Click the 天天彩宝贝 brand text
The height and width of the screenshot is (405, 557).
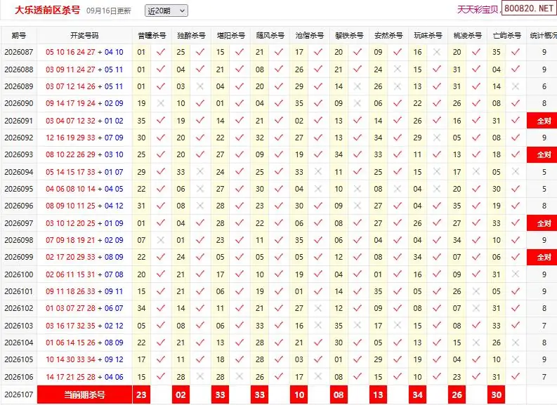click(478, 10)
